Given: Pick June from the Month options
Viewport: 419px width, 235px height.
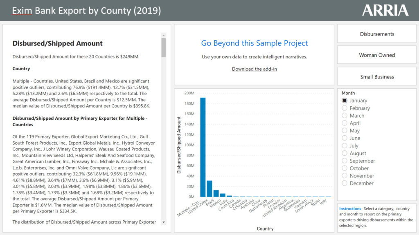Looking at the screenshot, I should click(x=345, y=138).
